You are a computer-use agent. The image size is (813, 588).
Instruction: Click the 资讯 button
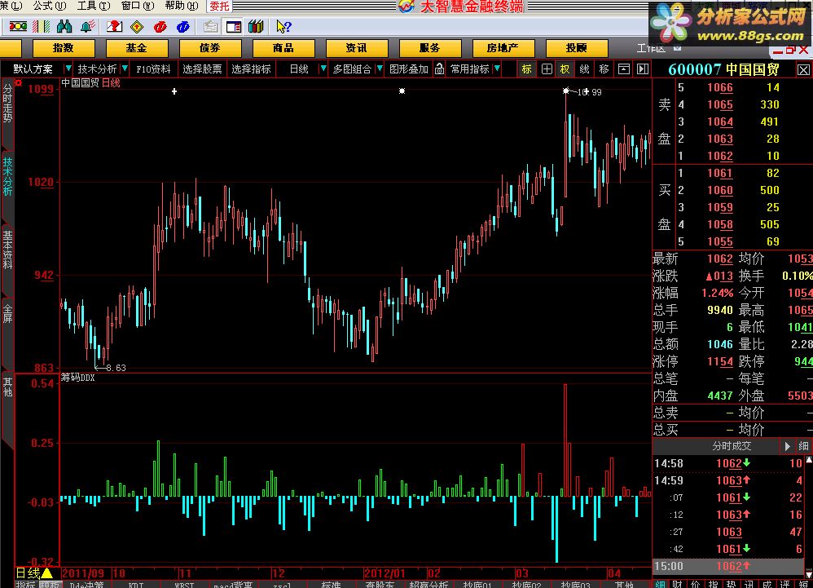coord(356,48)
